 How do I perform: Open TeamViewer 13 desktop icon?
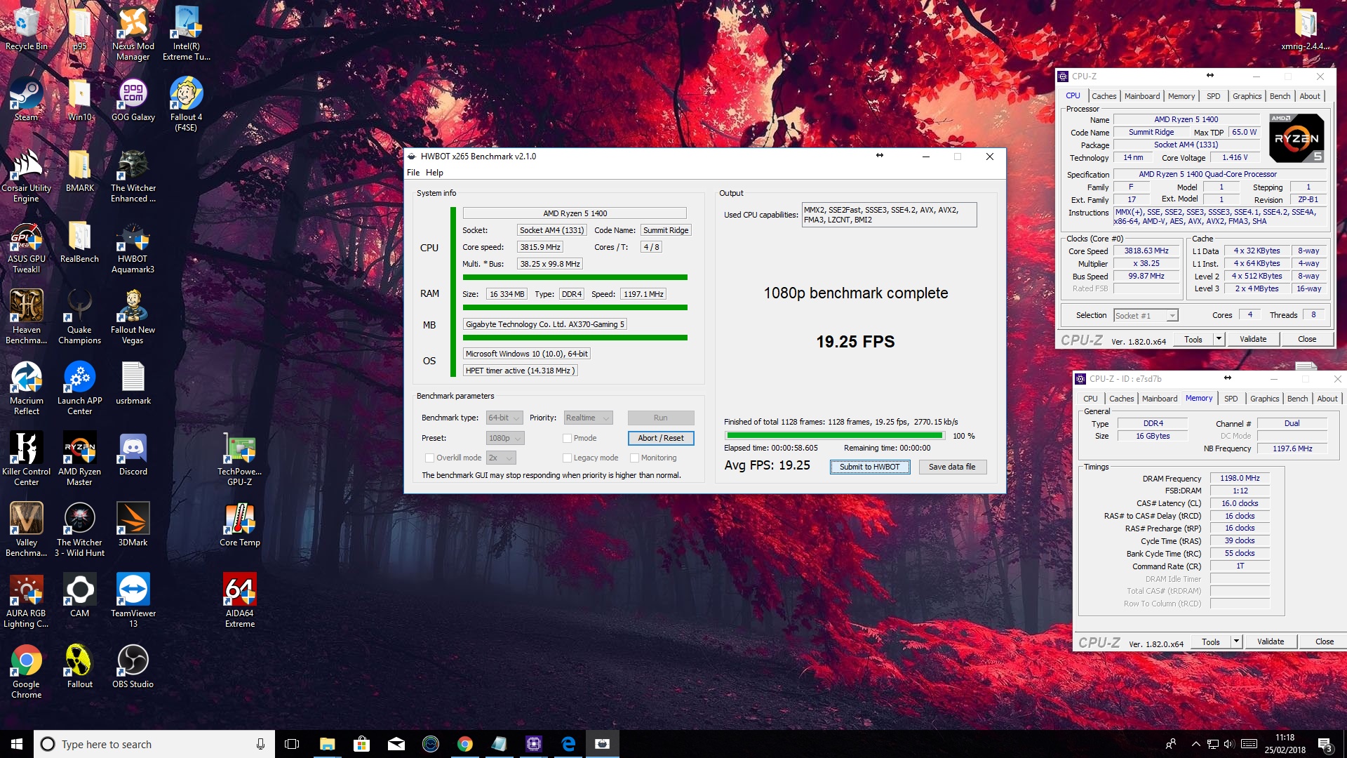point(133,601)
